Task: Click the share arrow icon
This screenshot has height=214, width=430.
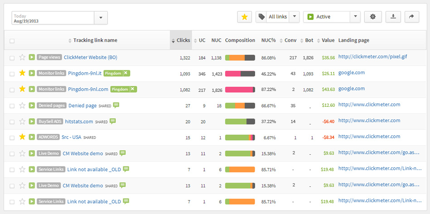Action: (411, 17)
